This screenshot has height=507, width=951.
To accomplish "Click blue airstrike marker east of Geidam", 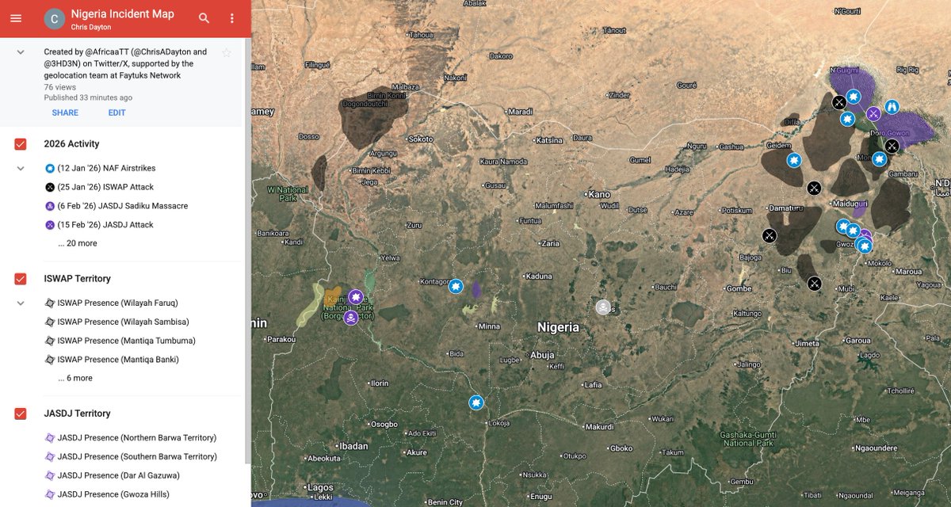I will click(x=793, y=161).
